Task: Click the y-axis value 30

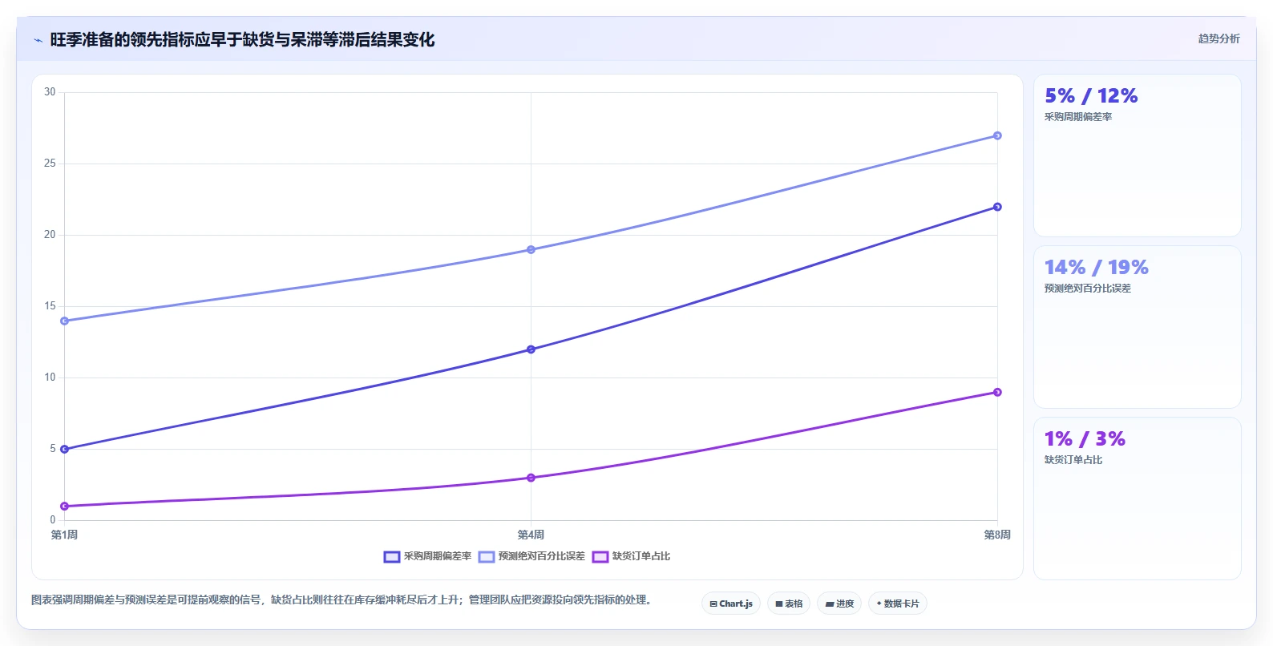Action: pyautogui.click(x=50, y=92)
